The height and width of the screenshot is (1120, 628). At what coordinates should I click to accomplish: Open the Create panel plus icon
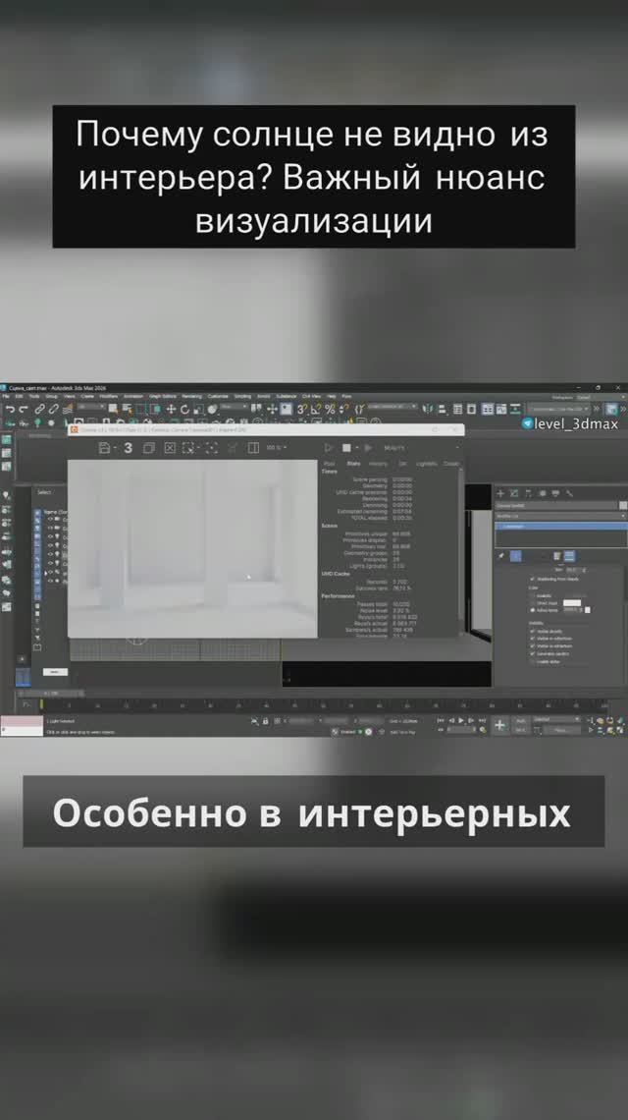(x=501, y=493)
